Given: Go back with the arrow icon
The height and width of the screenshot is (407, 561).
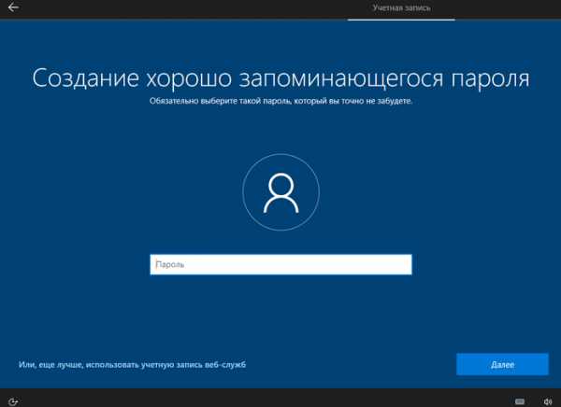Looking at the screenshot, I should [13, 7].
